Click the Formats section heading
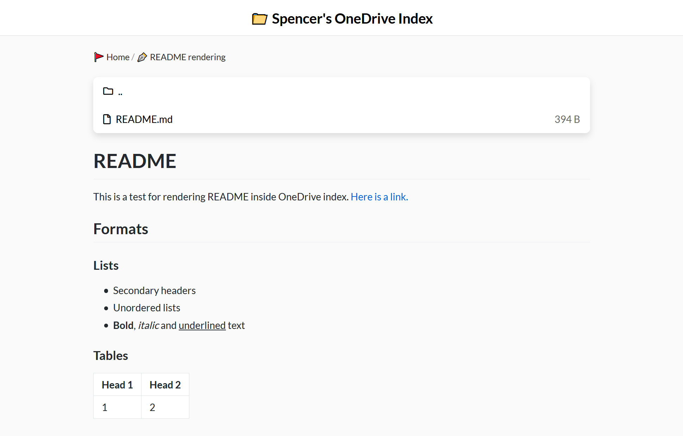This screenshot has width=683, height=436. tap(121, 229)
